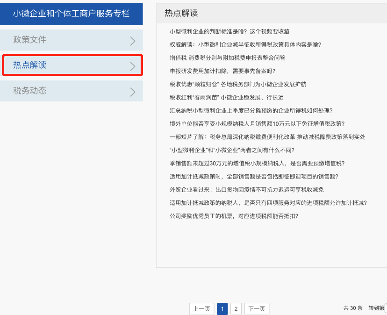Open article 税收优惠"颗粒归仓"

pyautogui.click(x=238, y=84)
